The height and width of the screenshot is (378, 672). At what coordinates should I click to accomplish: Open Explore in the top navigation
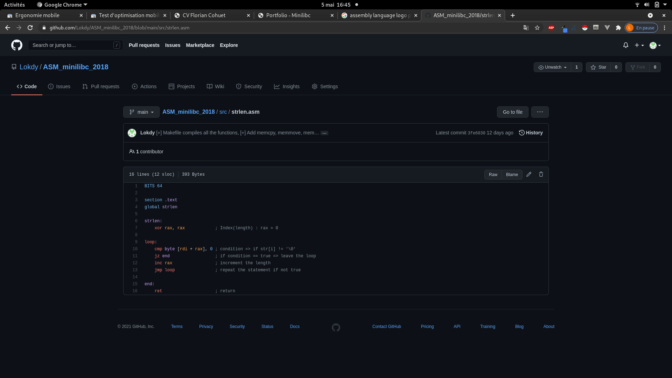point(229,45)
